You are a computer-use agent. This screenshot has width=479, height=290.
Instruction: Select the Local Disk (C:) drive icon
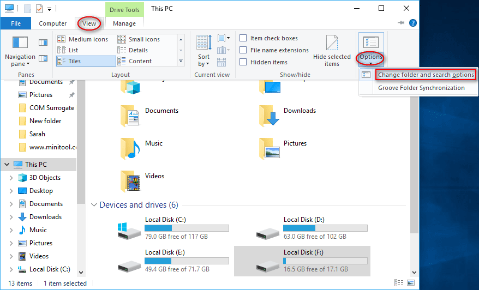click(129, 231)
